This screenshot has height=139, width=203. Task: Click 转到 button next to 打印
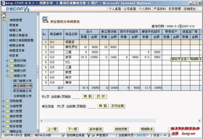[88, 96]
